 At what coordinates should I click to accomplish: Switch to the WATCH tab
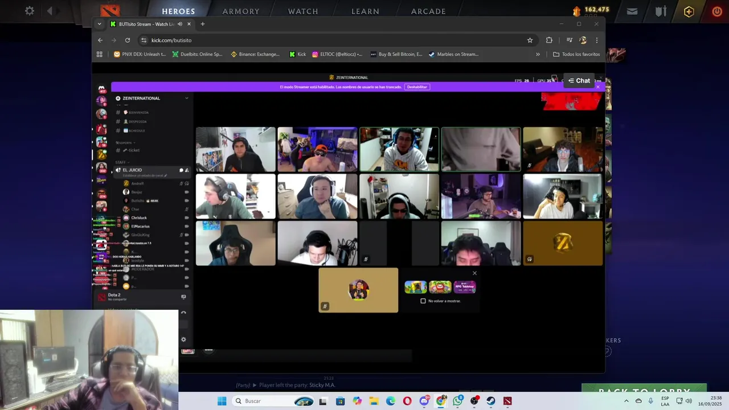(303, 11)
